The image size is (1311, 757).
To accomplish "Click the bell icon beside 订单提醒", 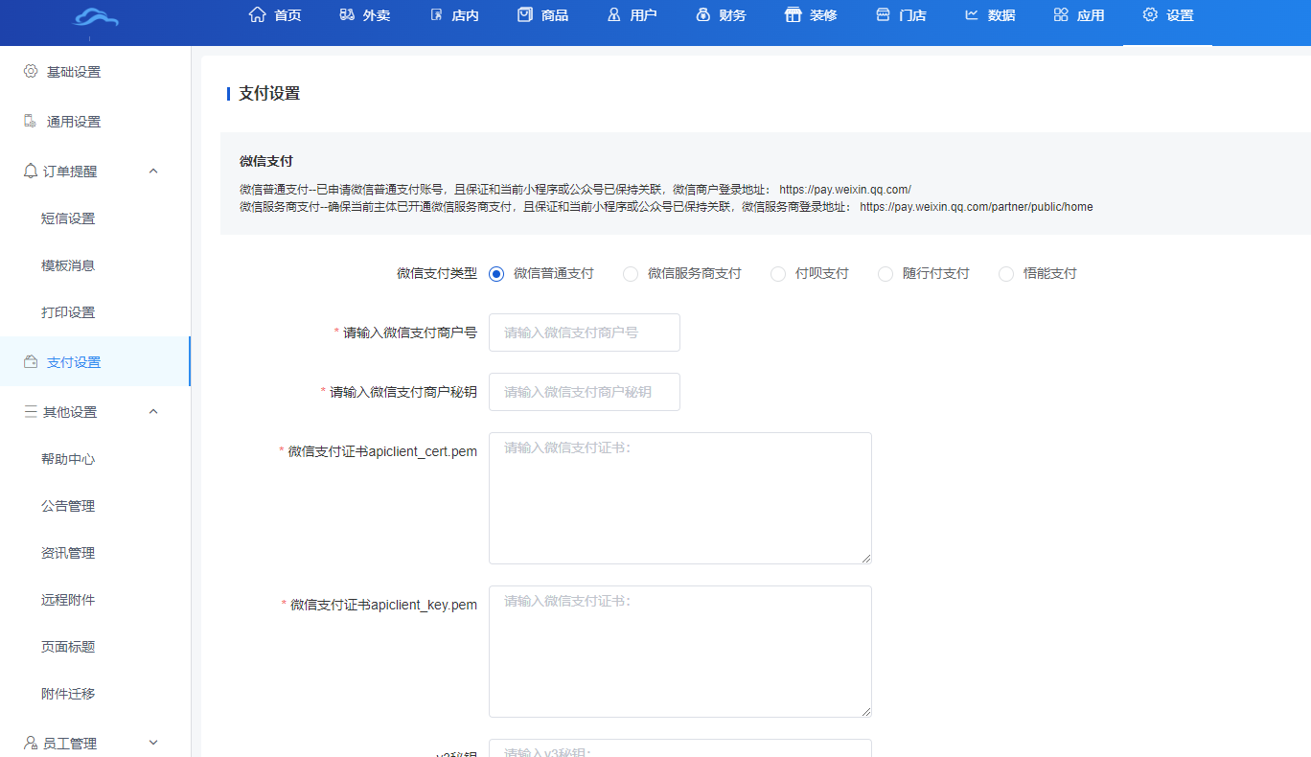I will (31, 171).
